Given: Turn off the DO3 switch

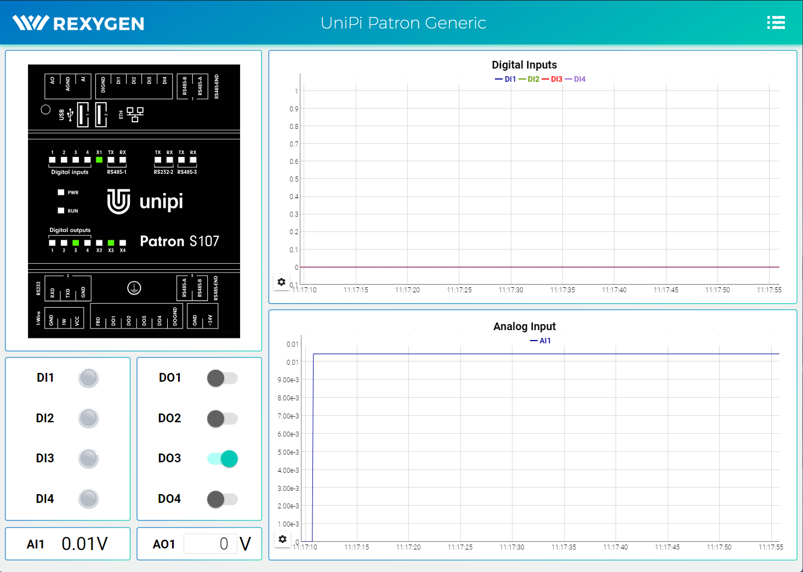Looking at the screenshot, I should point(222,458).
